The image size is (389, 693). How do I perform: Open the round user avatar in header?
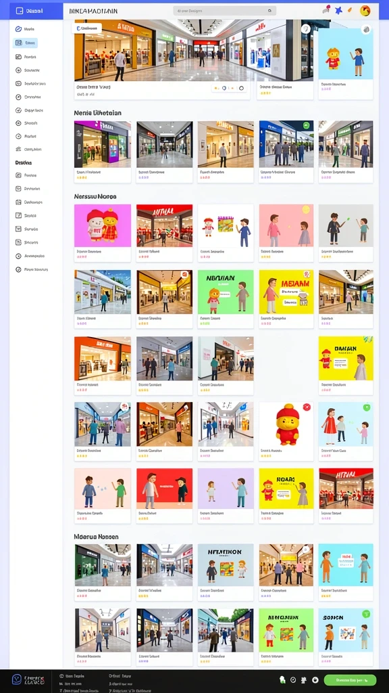pyautogui.click(x=365, y=11)
